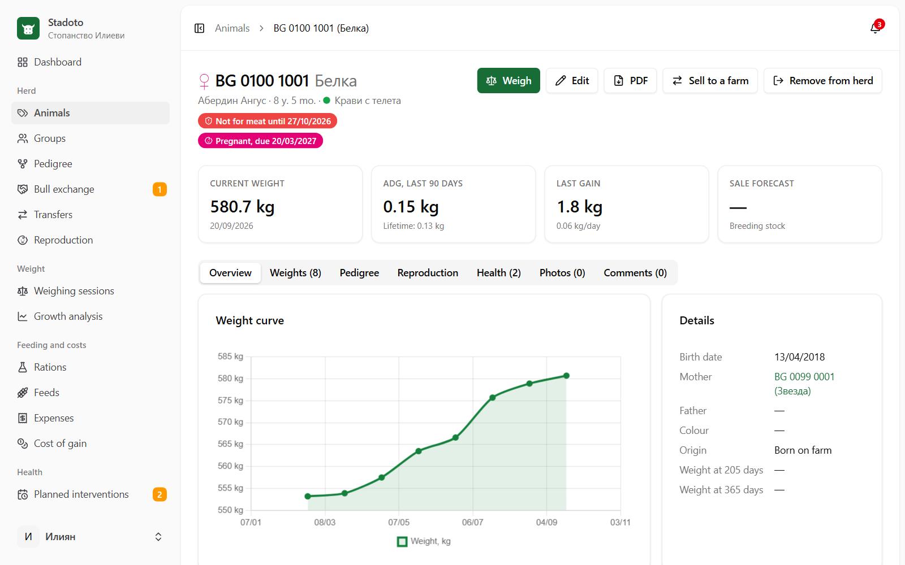Toggle Weight, kg legend series

(424, 541)
